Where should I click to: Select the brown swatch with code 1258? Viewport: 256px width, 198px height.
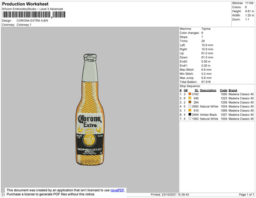pyautogui.click(x=190, y=102)
